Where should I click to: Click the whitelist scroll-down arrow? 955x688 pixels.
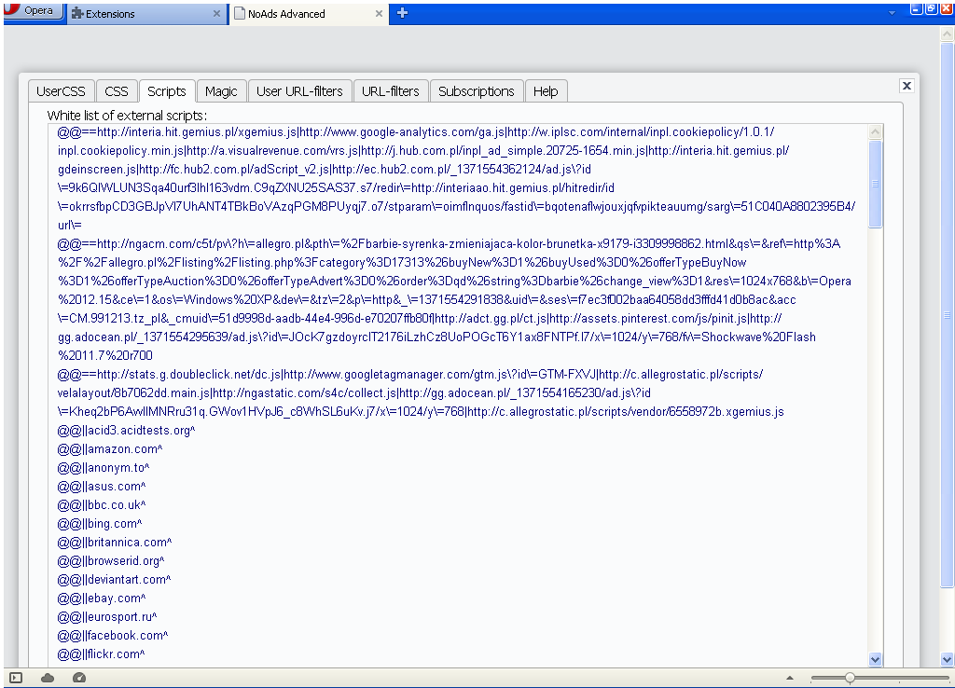pos(875,659)
